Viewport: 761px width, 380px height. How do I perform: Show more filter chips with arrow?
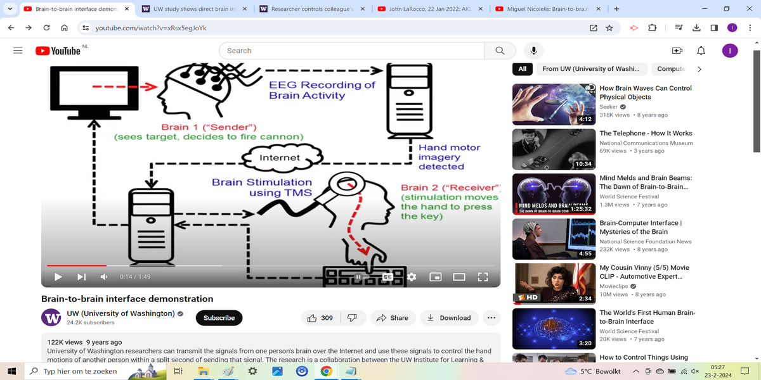click(x=699, y=69)
